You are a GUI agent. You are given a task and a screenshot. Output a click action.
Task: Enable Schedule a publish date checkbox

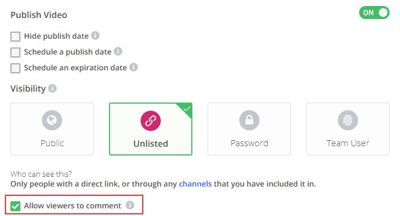click(15, 52)
